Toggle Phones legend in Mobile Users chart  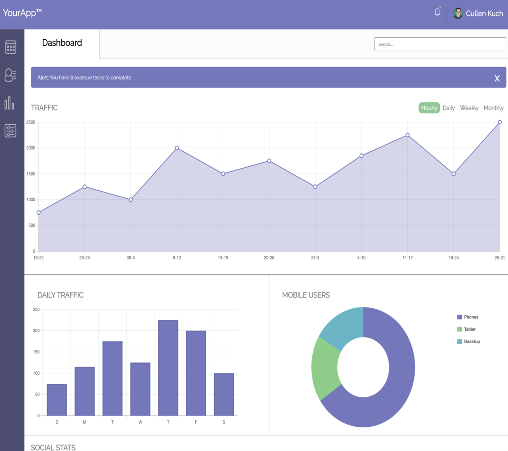pyautogui.click(x=468, y=317)
